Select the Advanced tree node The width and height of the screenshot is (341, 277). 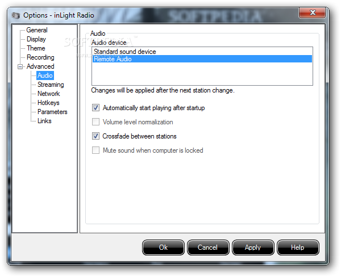(40, 66)
